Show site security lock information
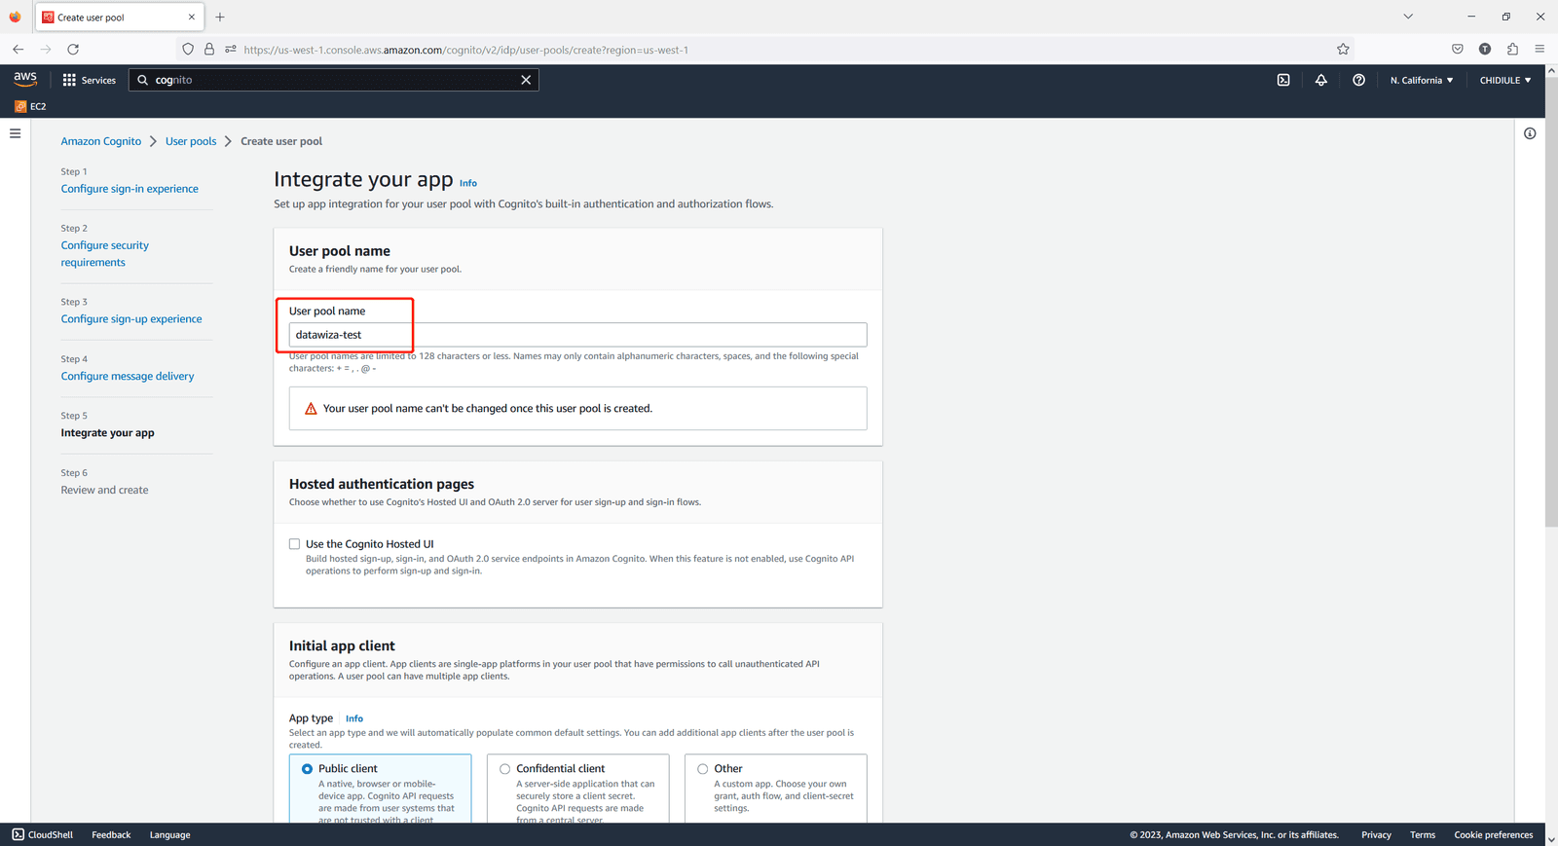The width and height of the screenshot is (1558, 846). pos(208,49)
